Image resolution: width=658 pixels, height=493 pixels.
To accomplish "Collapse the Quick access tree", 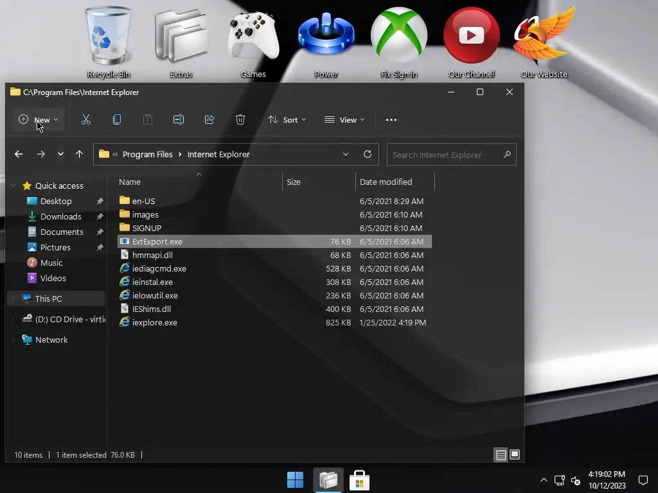I will click(x=13, y=186).
